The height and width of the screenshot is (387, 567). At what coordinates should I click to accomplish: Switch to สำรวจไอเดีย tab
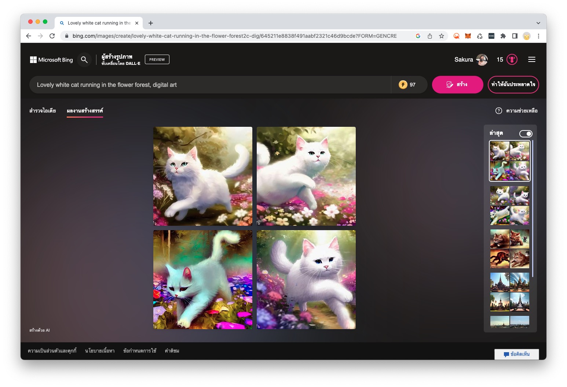pyautogui.click(x=43, y=111)
